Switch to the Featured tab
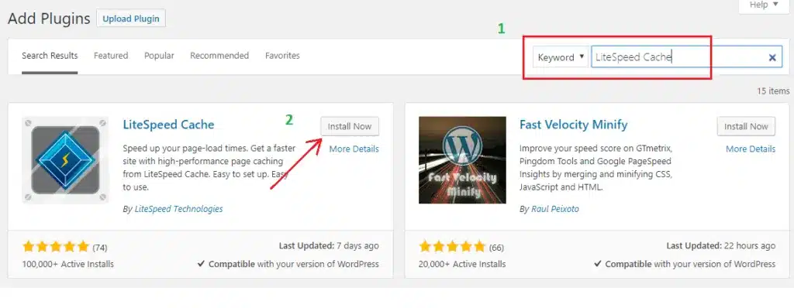The image size is (794, 308). (x=111, y=56)
